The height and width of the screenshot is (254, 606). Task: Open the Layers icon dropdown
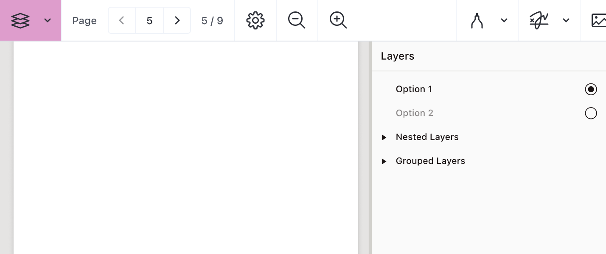coord(47,20)
